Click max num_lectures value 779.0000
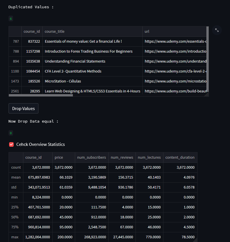Viewport: 230px width, 242px height. click(x=149, y=237)
